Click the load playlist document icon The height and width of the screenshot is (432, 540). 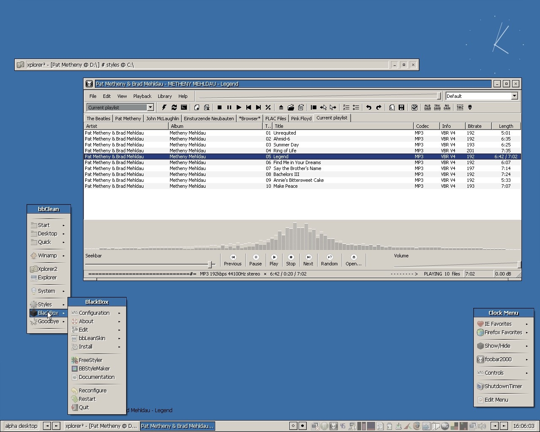tap(391, 108)
